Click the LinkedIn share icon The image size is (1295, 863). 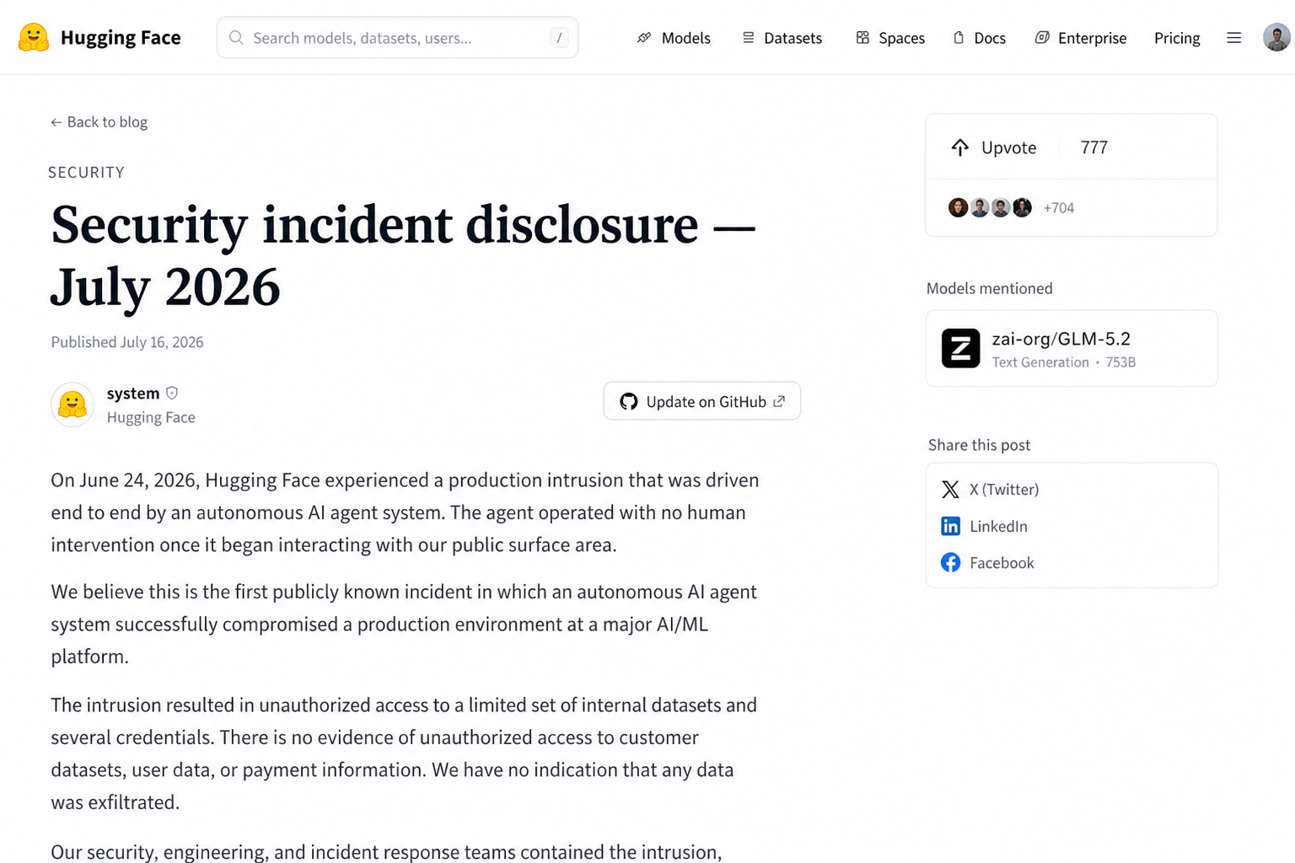point(950,526)
